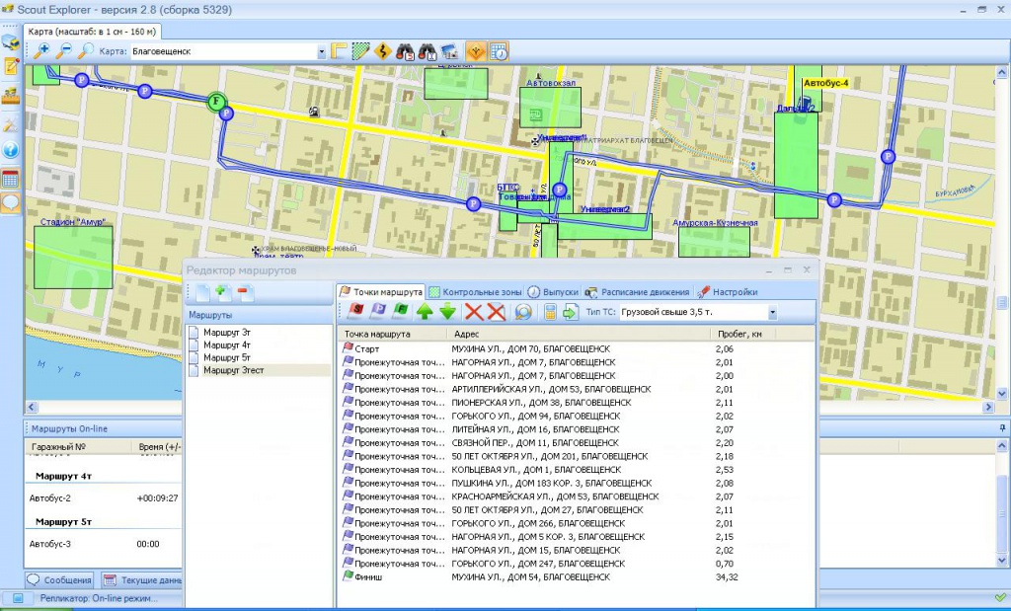Viewport: 1011px width, 611px height.
Task: Add a new route with green plus icon
Action: pyautogui.click(x=223, y=292)
